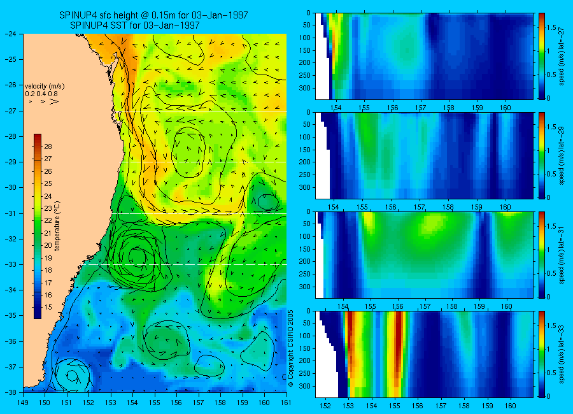Click the small eddy center near 151°E, 37°S
The height and width of the screenshot is (414, 573).
(71, 375)
